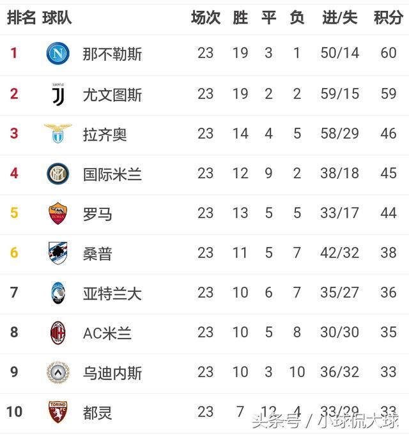Open team name 那不勒斯

112,54
